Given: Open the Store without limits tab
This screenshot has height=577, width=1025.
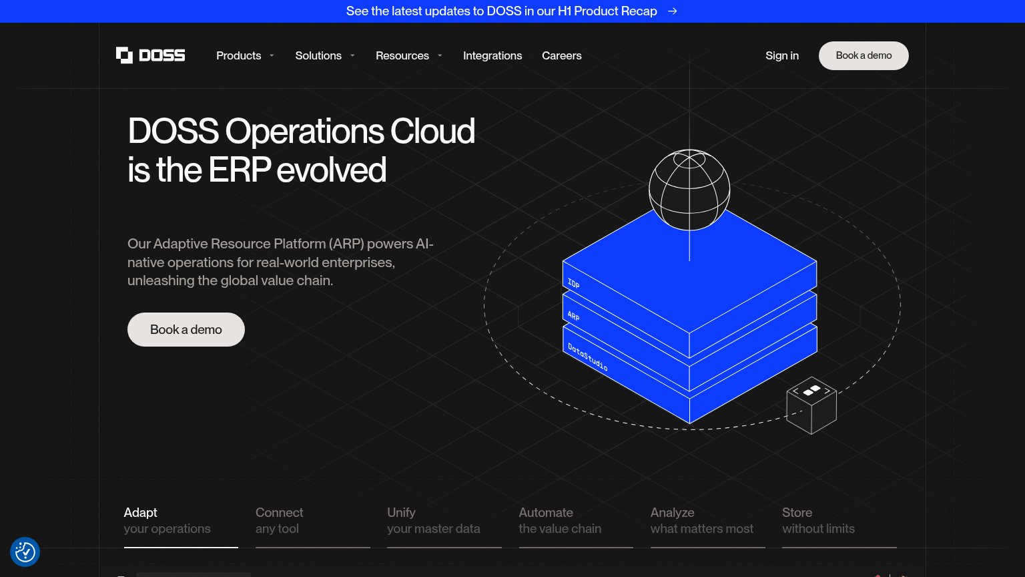Looking at the screenshot, I should pyautogui.click(x=839, y=526).
